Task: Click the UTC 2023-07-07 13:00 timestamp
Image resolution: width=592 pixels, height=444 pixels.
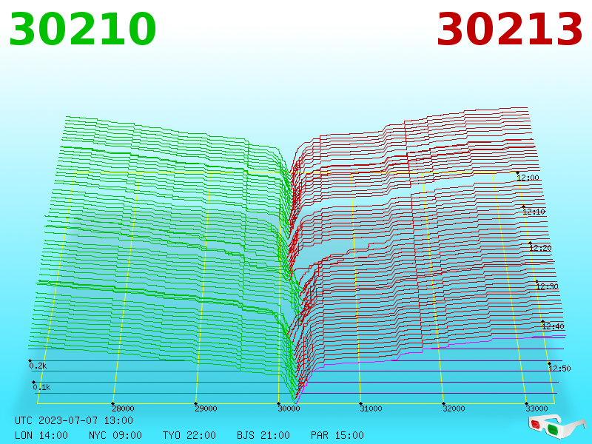Action: (x=74, y=420)
